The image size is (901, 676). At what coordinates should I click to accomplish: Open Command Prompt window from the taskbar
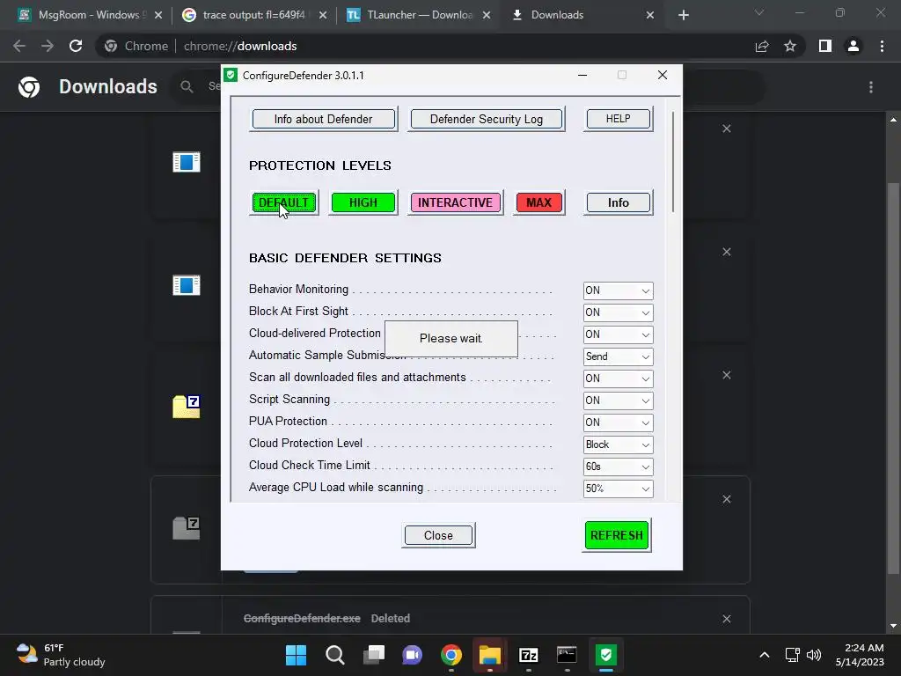pyautogui.click(x=567, y=655)
